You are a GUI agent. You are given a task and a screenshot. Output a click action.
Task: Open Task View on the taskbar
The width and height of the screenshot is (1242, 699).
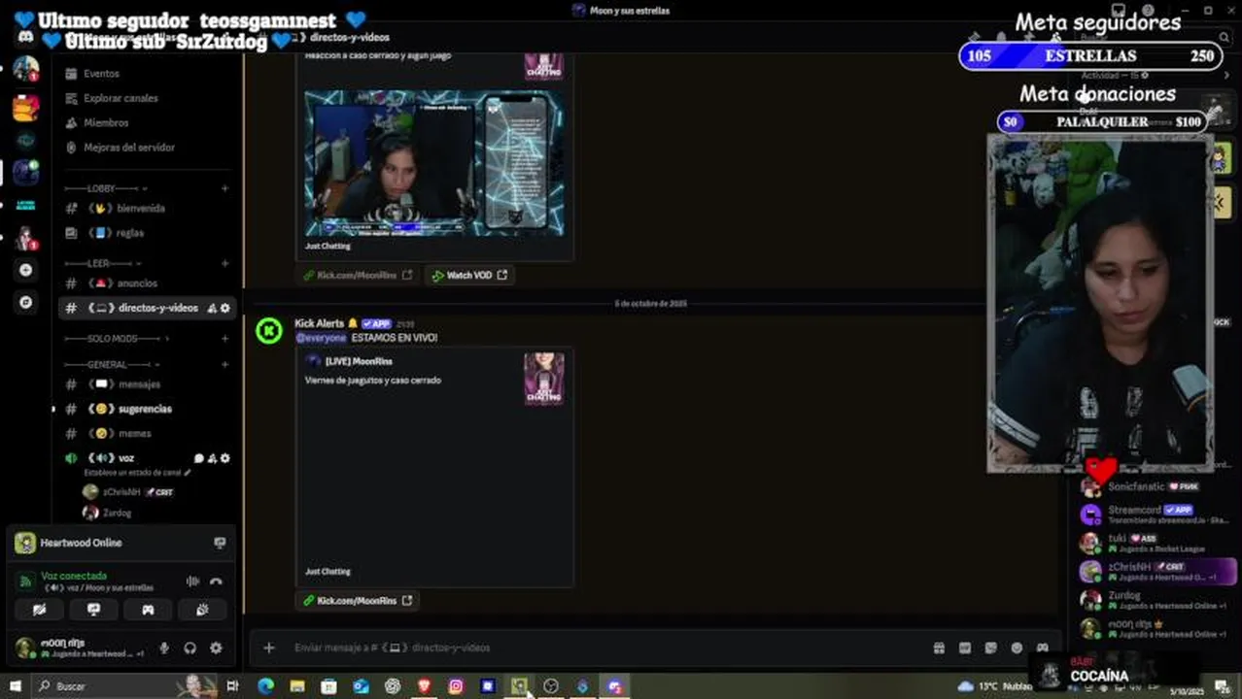pos(232,686)
